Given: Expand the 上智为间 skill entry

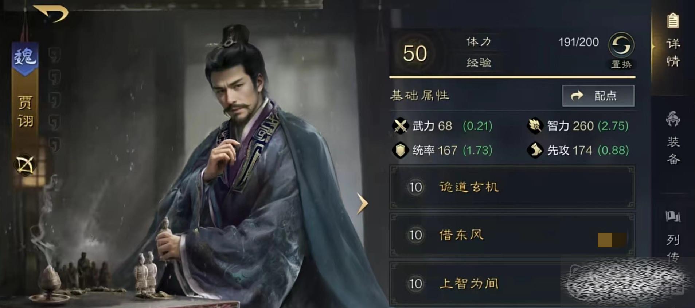Looking at the screenshot, I should click(x=512, y=284).
